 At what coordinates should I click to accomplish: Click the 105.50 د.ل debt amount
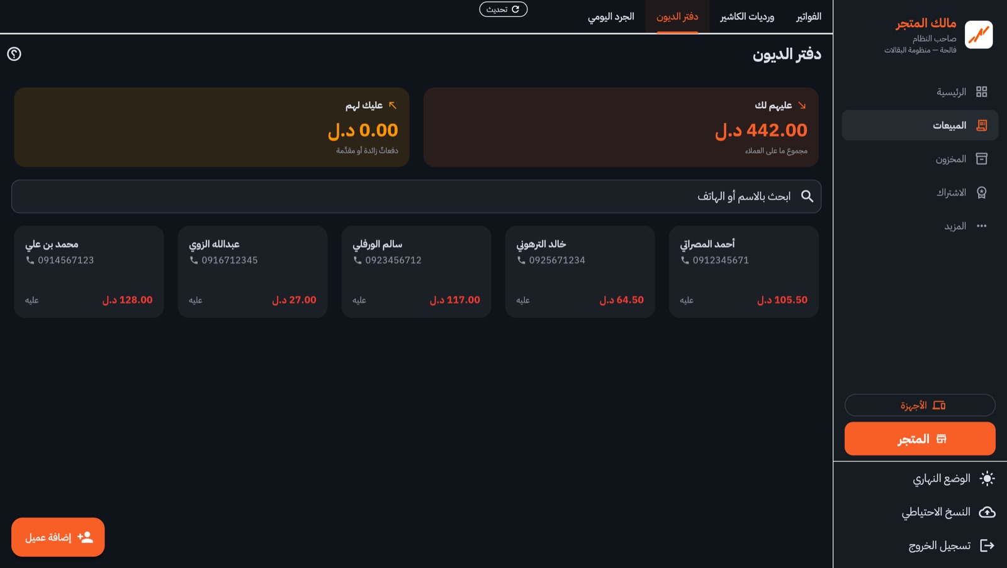[x=782, y=300]
